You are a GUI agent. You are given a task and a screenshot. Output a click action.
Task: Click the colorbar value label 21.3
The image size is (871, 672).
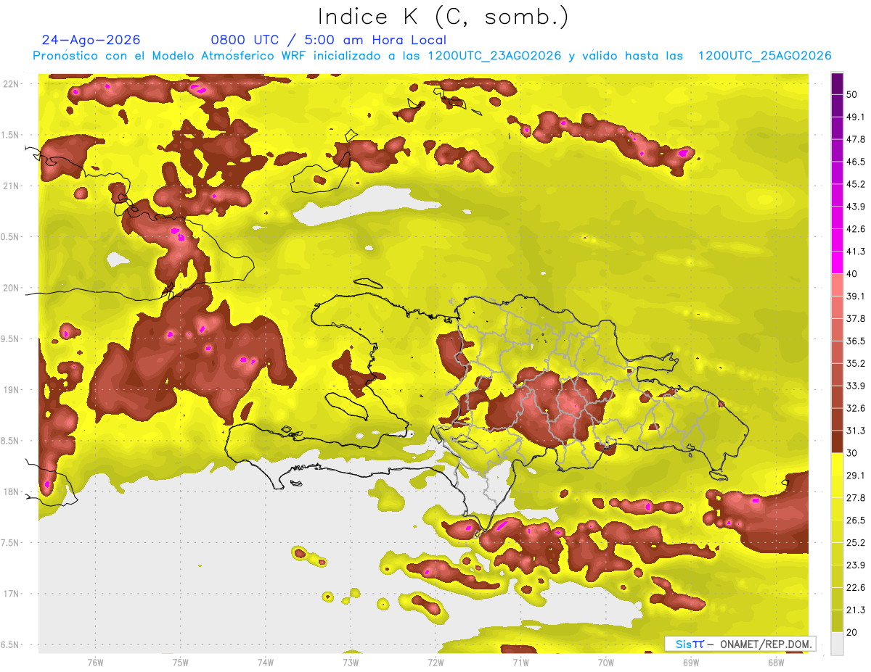click(856, 610)
